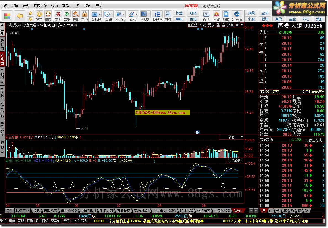Switch to the 细 detail tab
This screenshot has width=328, height=228.
[x=264, y=211]
